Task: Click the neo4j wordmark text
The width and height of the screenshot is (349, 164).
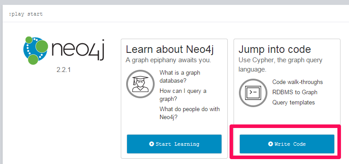Action: (78, 50)
